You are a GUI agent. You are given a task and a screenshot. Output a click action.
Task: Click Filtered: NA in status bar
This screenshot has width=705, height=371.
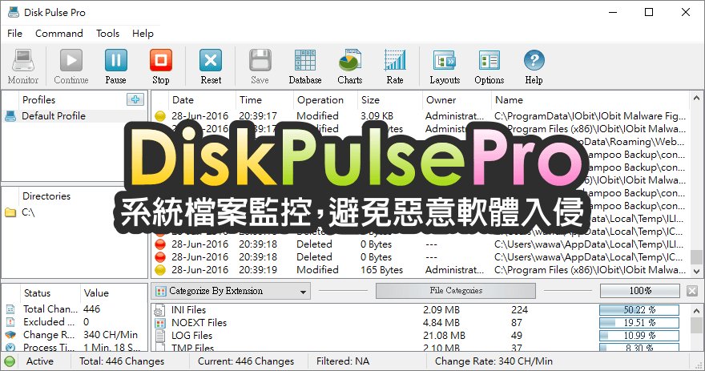pos(343,361)
